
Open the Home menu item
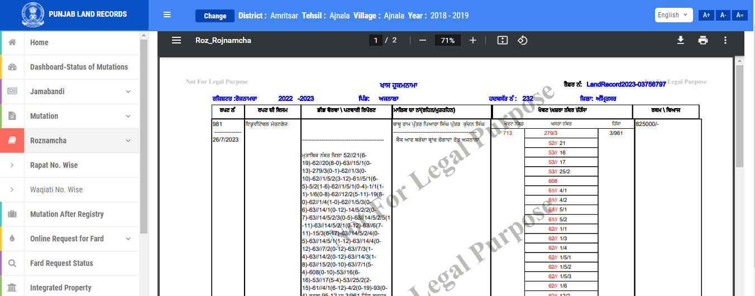[x=69, y=42]
